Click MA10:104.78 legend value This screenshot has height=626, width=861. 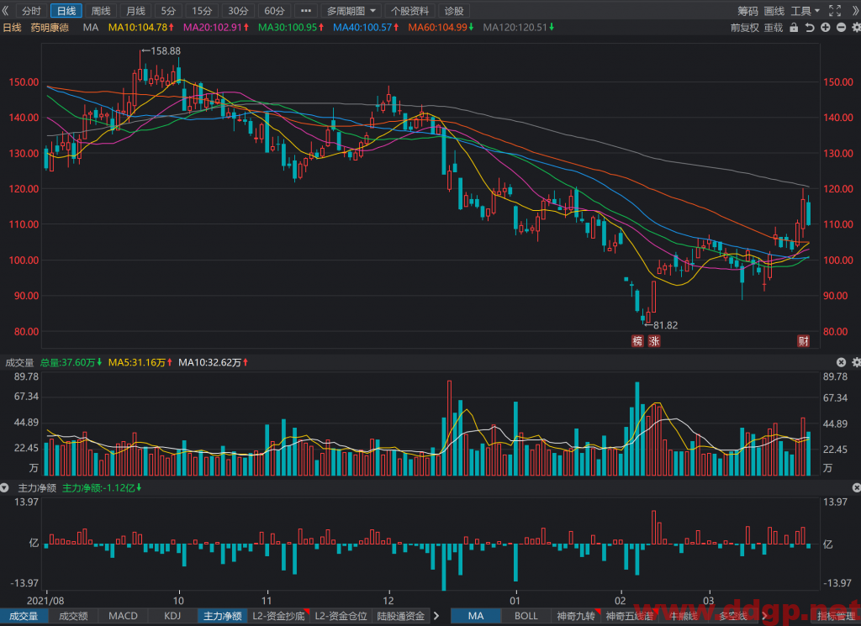pyautogui.click(x=140, y=28)
